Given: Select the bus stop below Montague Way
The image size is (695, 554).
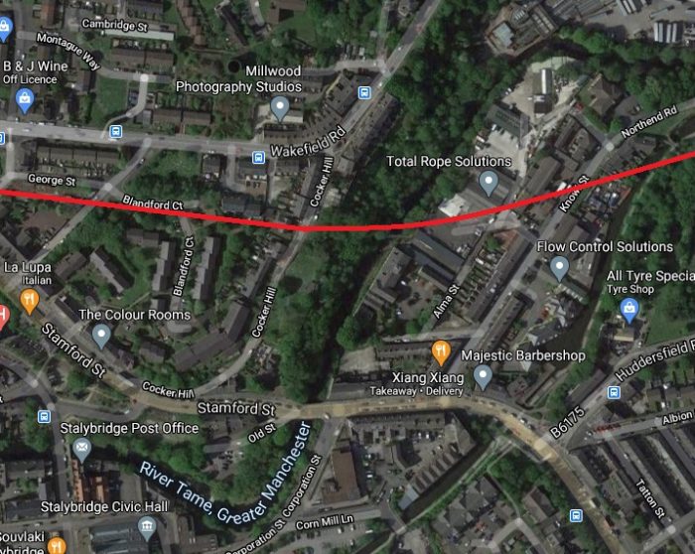Looking at the screenshot, I should coord(116,132).
